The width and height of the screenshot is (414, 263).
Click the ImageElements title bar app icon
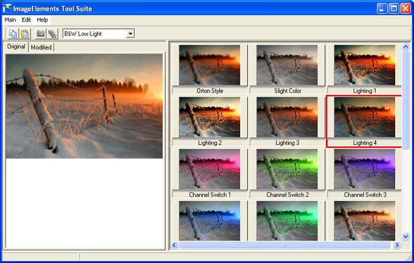(x=7, y=8)
